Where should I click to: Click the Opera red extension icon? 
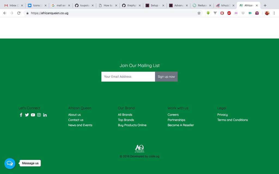(x=222, y=13)
